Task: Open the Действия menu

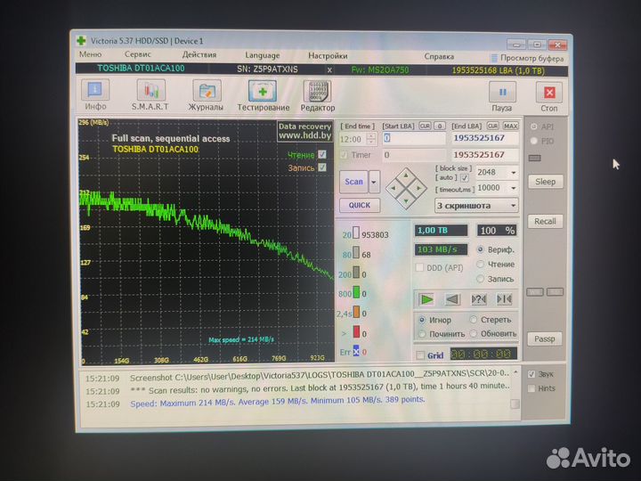Action: click(x=199, y=54)
